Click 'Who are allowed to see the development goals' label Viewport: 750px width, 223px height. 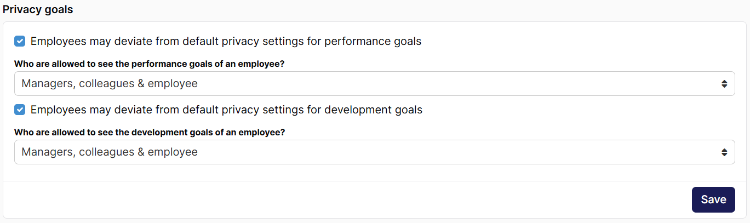(150, 132)
